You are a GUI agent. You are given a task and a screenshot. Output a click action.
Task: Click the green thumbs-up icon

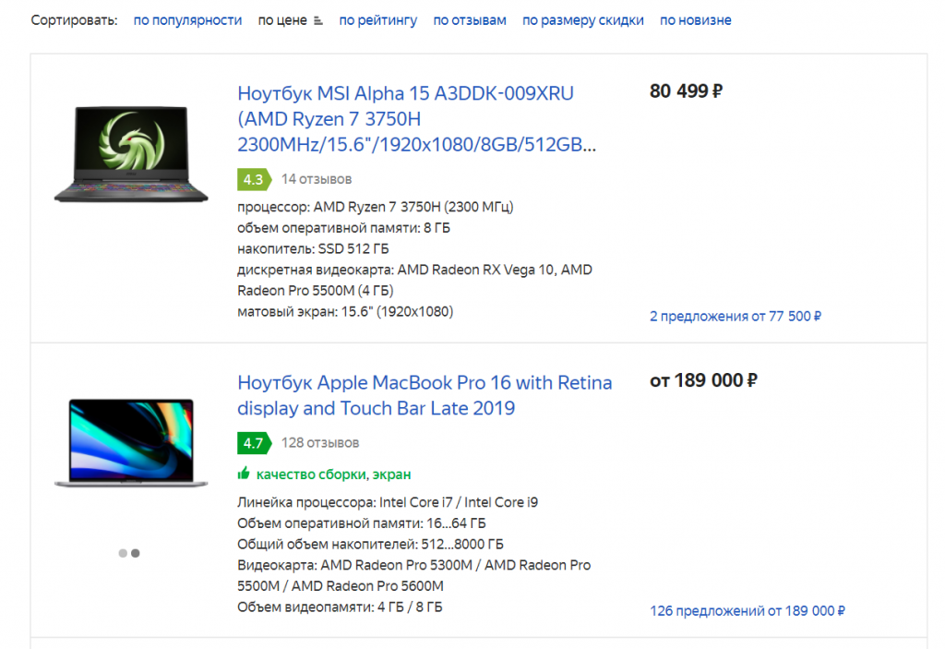pyautogui.click(x=244, y=475)
